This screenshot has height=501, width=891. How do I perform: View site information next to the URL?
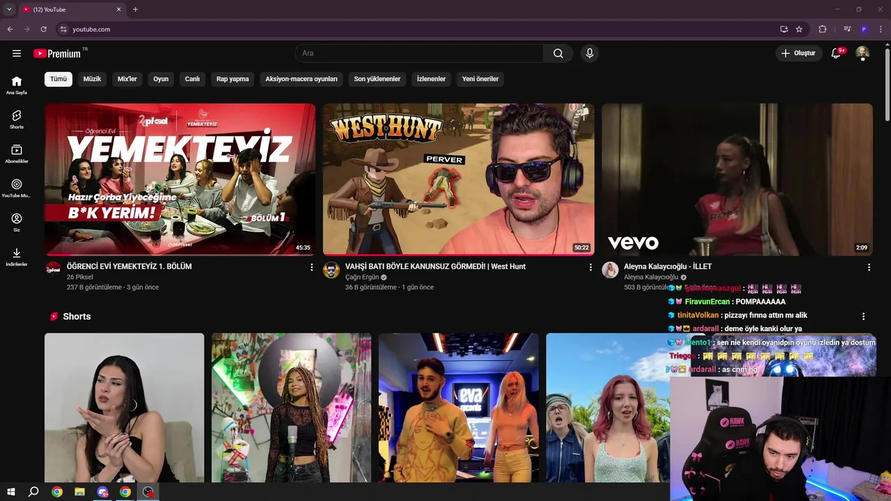click(x=63, y=29)
